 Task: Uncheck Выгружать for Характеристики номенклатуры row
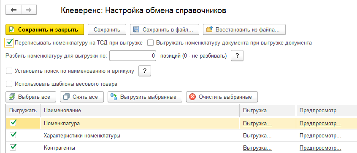point(14,135)
